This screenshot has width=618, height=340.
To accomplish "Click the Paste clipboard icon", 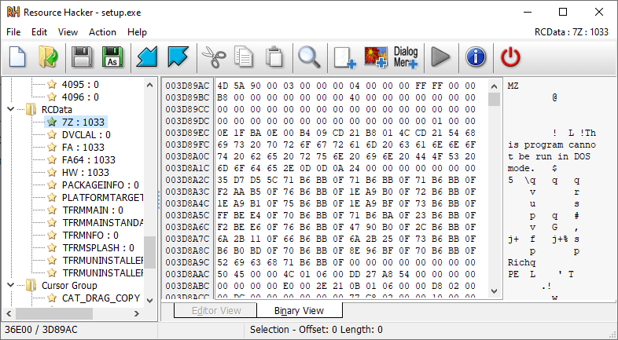I will point(274,57).
